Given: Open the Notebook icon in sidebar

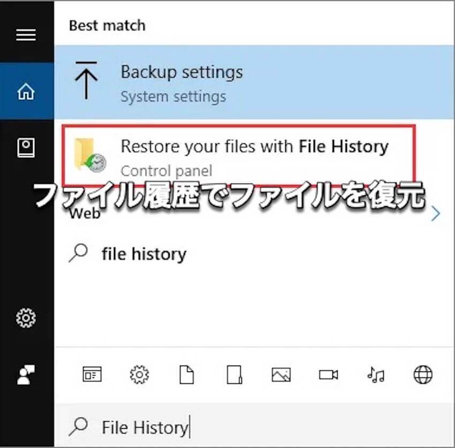Looking at the screenshot, I should [26, 148].
